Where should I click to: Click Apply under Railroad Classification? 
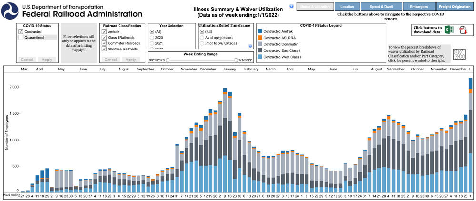pos(129,60)
